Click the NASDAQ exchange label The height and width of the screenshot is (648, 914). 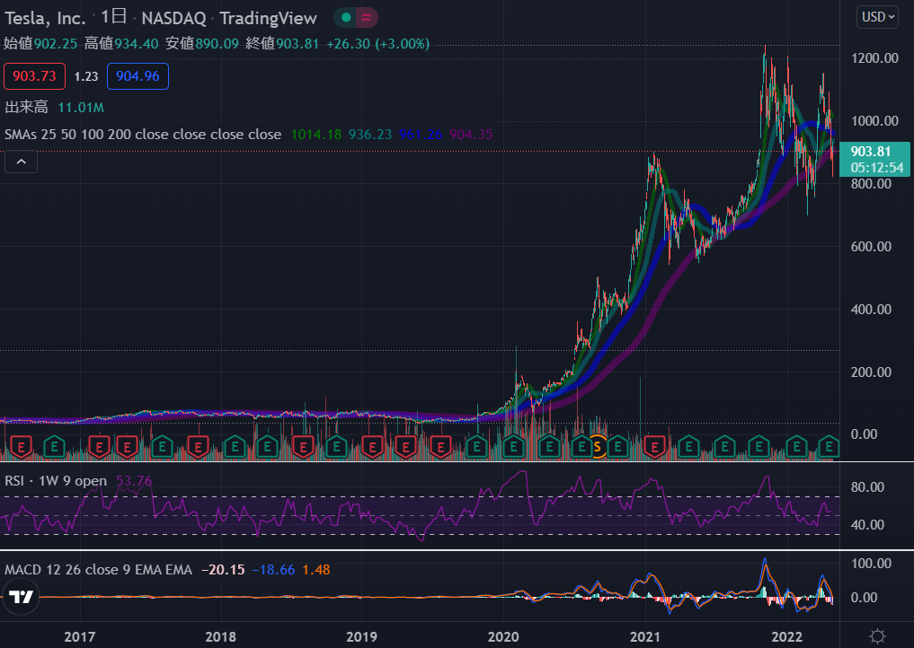(x=173, y=19)
